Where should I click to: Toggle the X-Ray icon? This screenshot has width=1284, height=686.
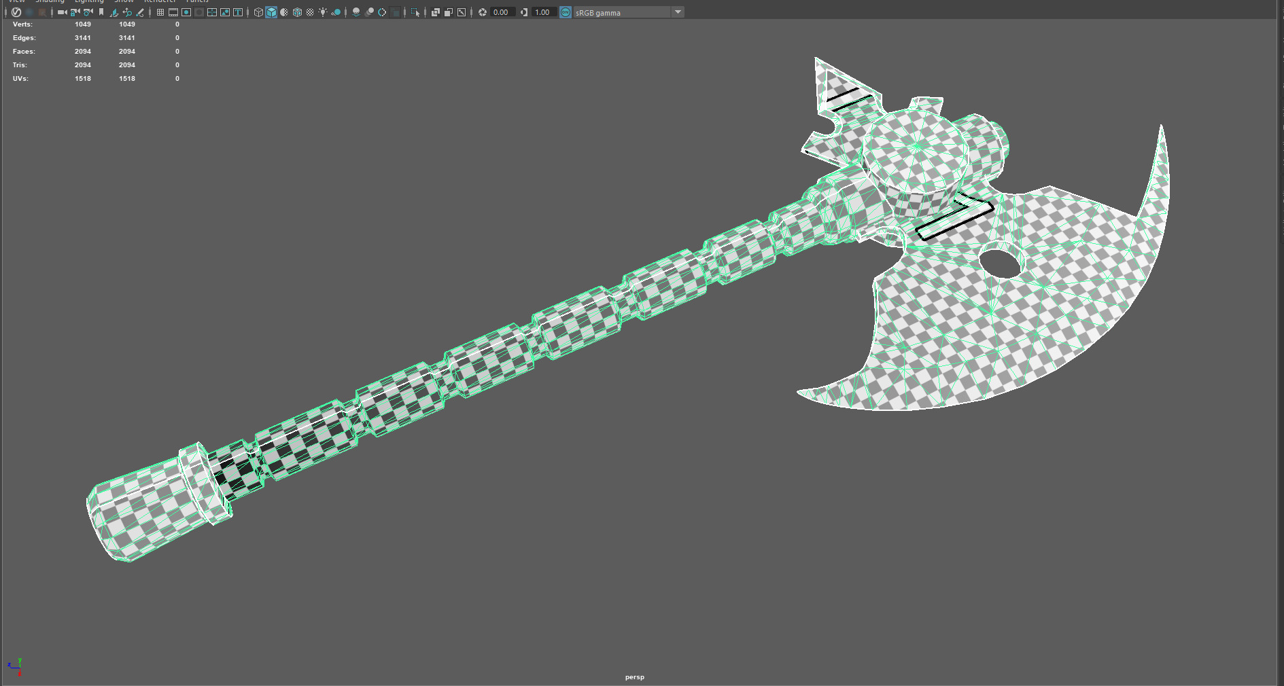point(436,12)
